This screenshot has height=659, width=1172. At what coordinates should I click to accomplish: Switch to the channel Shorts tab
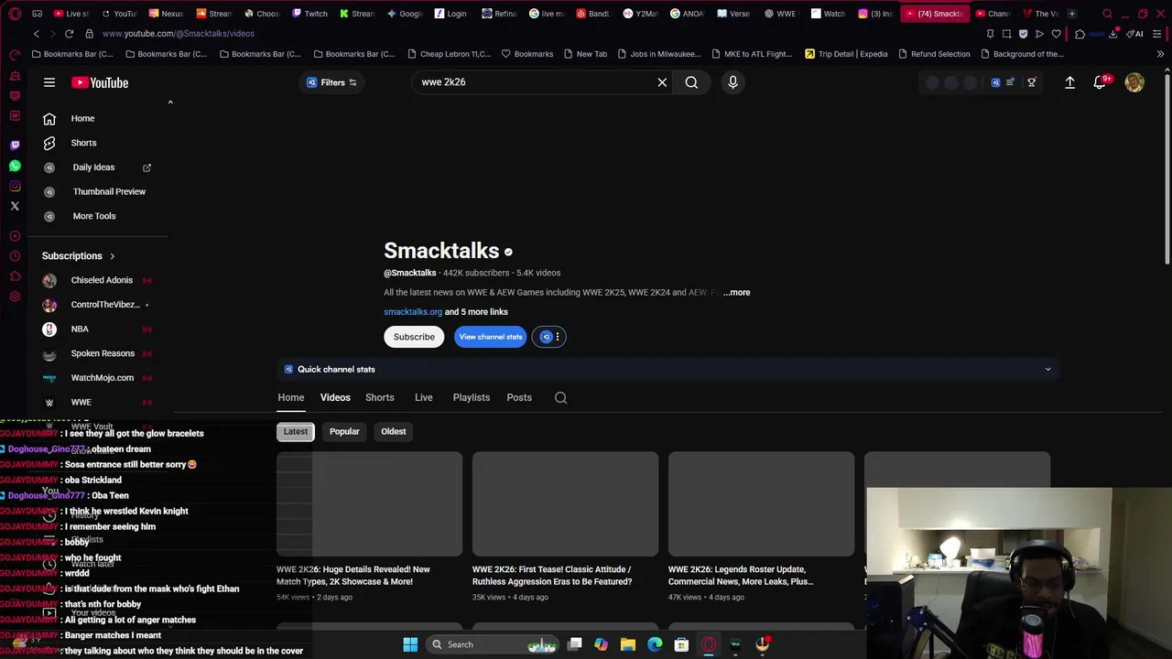coord(380,398)
